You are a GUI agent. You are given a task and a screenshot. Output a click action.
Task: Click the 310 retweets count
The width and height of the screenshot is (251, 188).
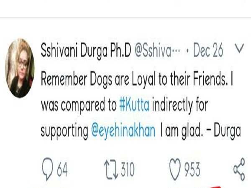point(128,170)
